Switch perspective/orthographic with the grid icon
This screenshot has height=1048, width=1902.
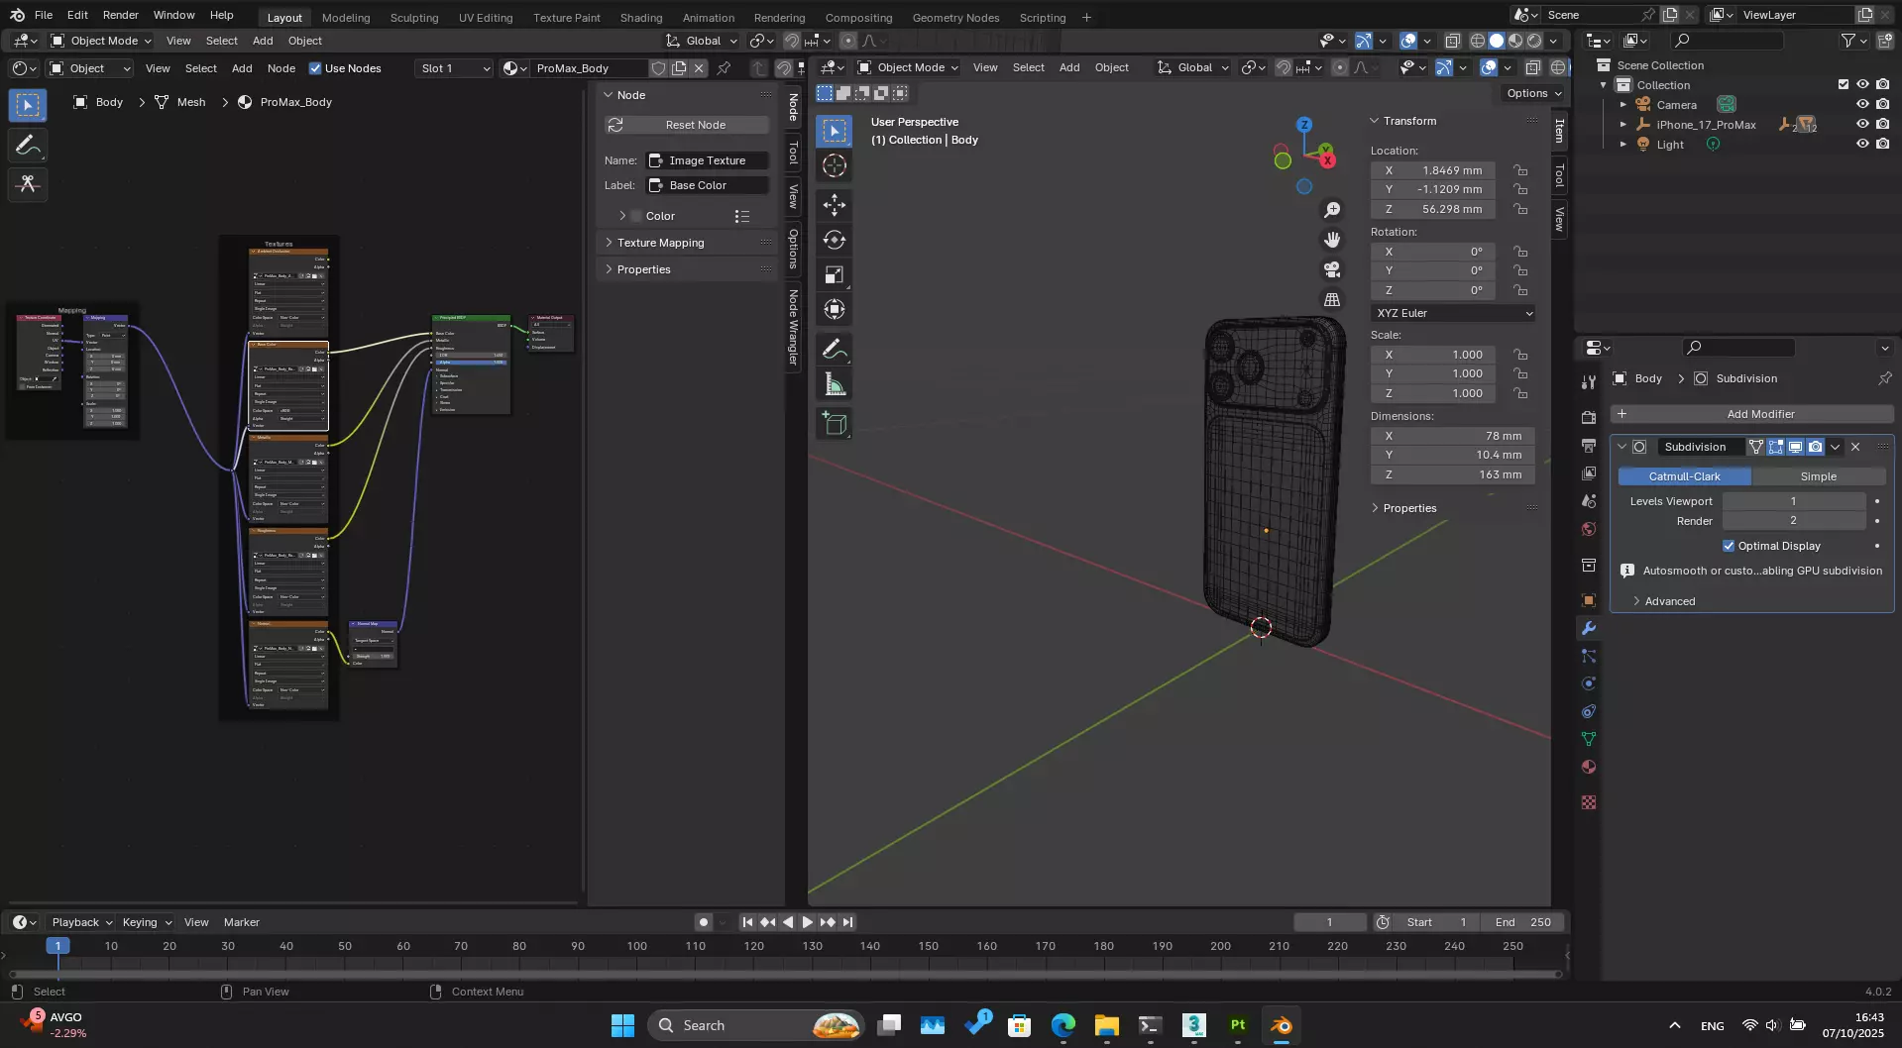click(1332, 299)
